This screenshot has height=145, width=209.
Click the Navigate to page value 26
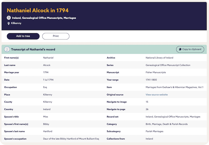tap(147, 109)
